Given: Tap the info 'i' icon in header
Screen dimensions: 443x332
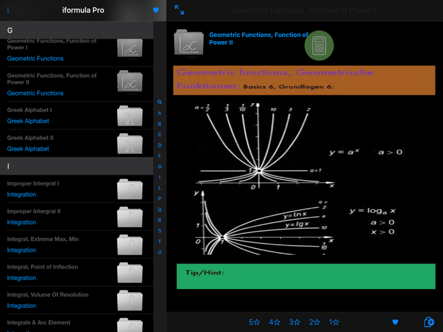Looking at the screenshot, I should click(x=8, y=10).
